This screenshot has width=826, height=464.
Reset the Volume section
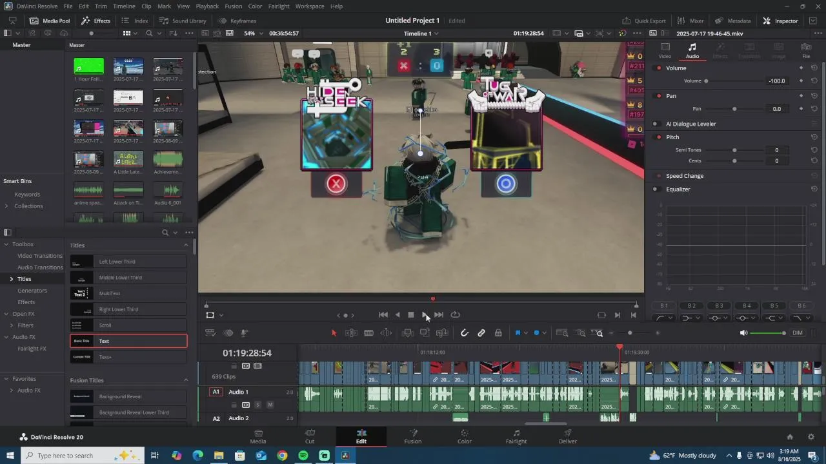click(814, 68)
